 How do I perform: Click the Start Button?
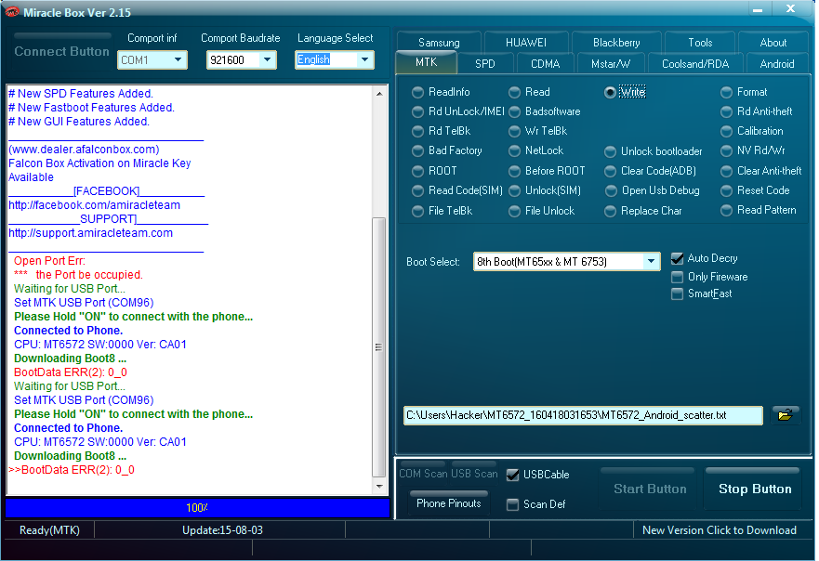pos(650,489)
